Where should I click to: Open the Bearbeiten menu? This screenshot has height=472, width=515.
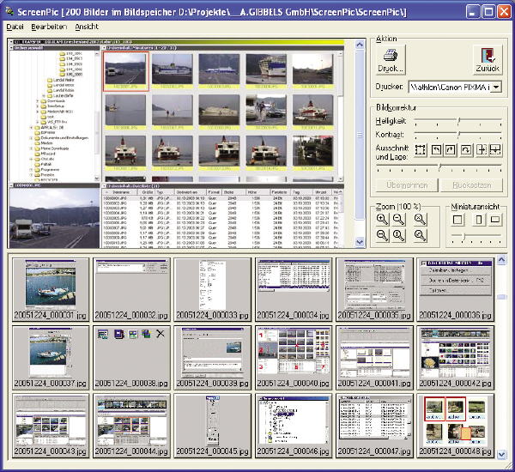(49, 27)
